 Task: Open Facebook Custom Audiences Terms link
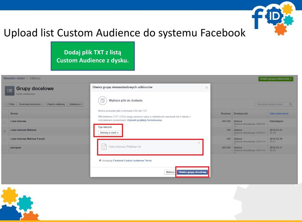tap(132, 160)
